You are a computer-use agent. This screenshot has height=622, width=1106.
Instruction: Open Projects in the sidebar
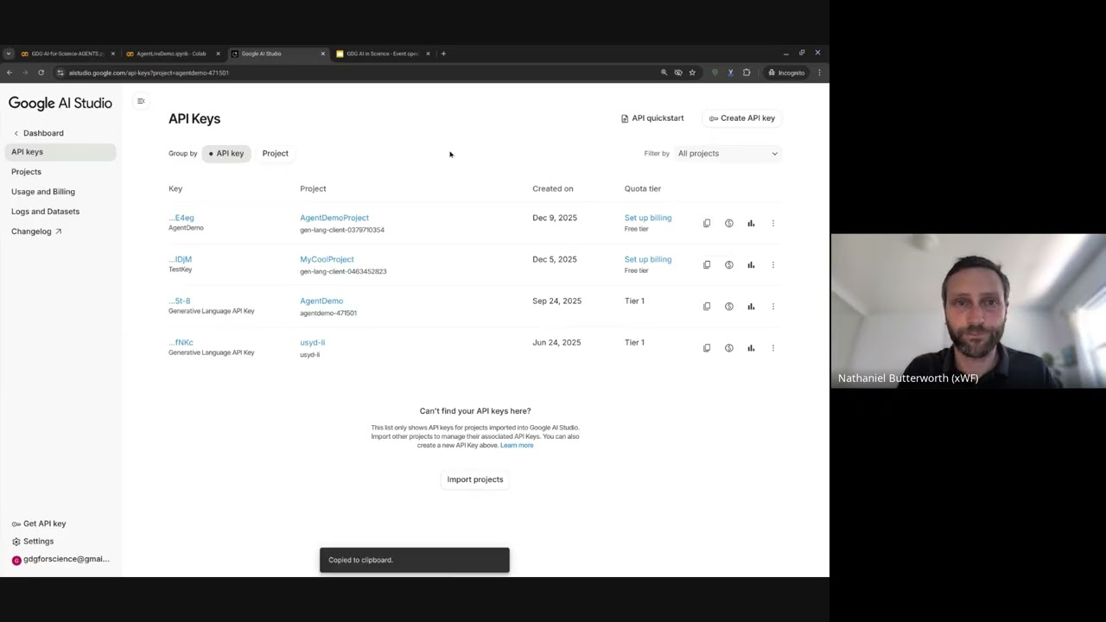[x=26, y=172]
